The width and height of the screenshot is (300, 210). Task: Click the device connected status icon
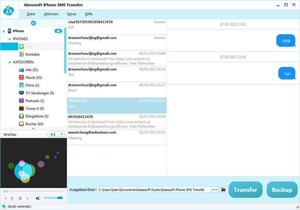pyautogui.click(x=4, y=207)
